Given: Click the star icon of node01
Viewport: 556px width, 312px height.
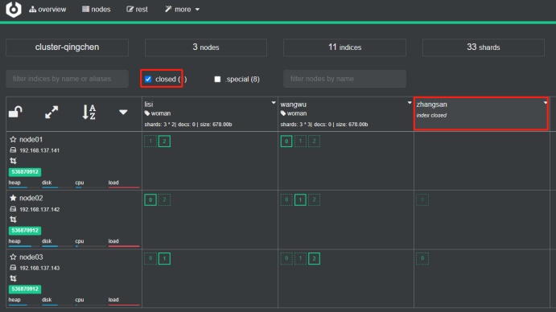Looking at the screenshot, I should coord(13,139).
